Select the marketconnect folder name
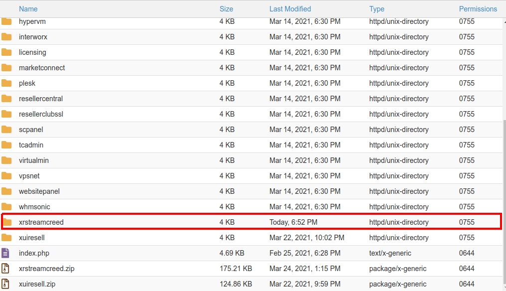Image resolution: width=506 pixels, height=291 pixels. (42, 68)
